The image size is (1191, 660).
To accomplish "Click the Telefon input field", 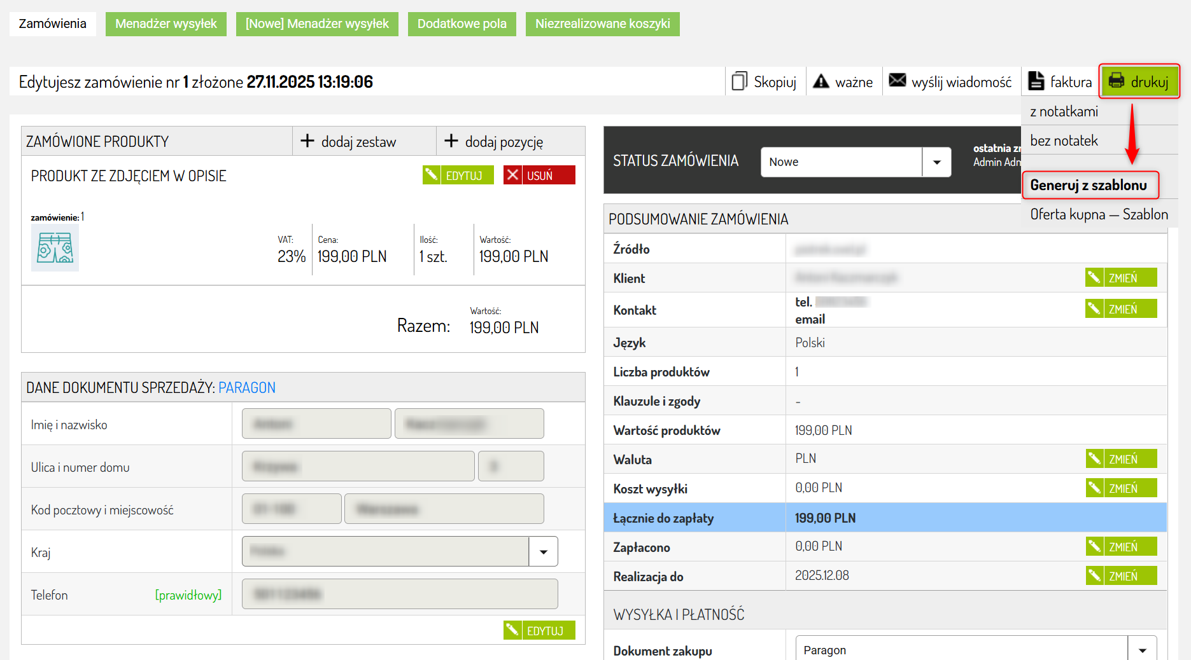I will [x=400, y=594].
